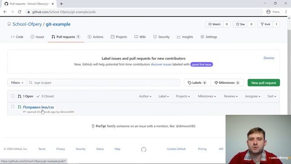291x164 pixels.
Task: Click the browser forward arrow
Action: (12, 12)
